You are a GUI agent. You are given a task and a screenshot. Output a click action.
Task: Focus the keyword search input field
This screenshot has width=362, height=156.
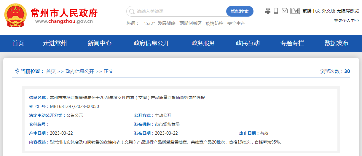pyautogui.click(x=178, y=12)
